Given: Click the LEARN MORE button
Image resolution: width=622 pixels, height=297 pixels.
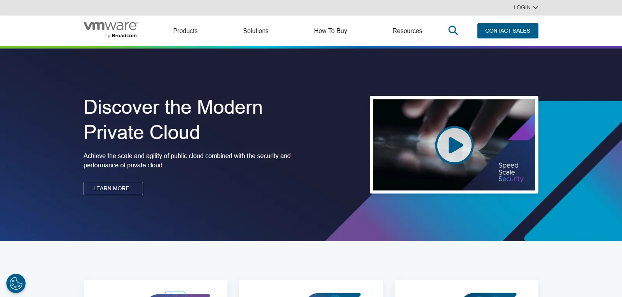Looking at the screenshot, I should pos(113,188).
